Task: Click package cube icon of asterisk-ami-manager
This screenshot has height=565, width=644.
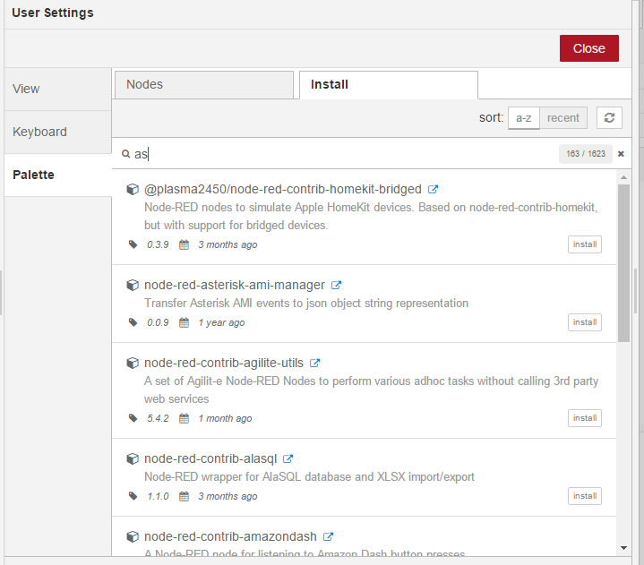Action: (x=133, y=285)
